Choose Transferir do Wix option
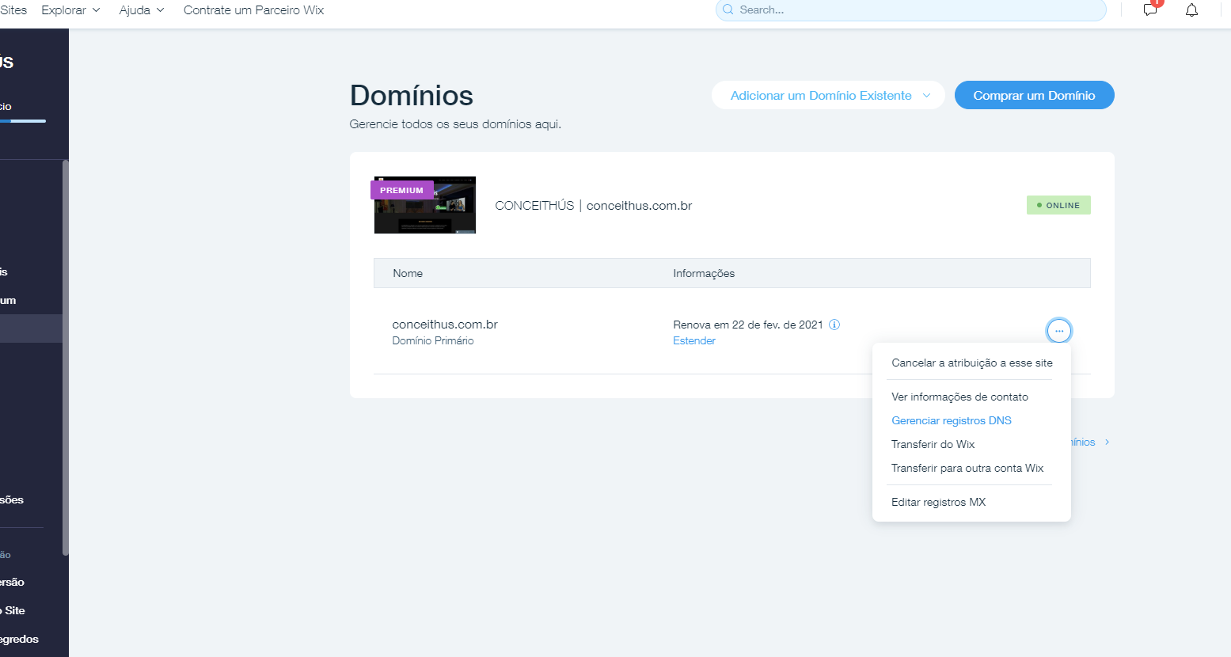The height and width of the screenshot is (657, 1231). (x=933, y=444)
